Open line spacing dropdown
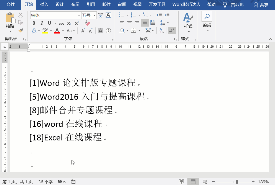Viewport: 275px width, 185px height. (x=164, y=23)
